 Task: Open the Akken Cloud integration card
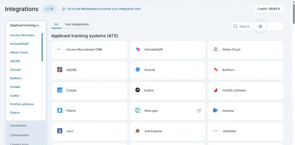(x=245, y=49)
